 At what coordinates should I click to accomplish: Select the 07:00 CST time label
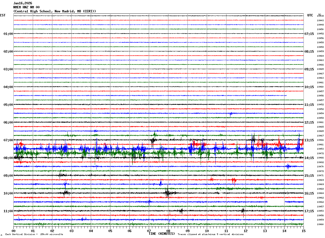tap(8, 140)
